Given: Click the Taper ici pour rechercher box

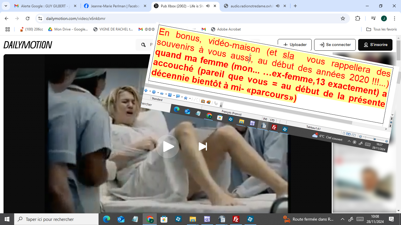Looking at the screenshot, I should 56,219.
